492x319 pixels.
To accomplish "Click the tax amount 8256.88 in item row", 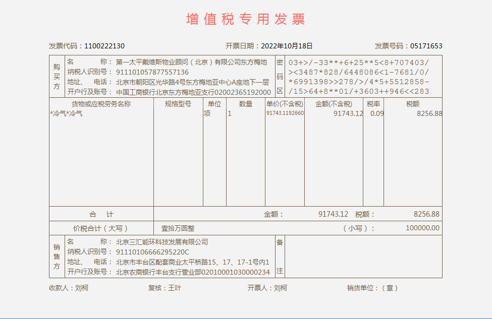I will 429,114.
